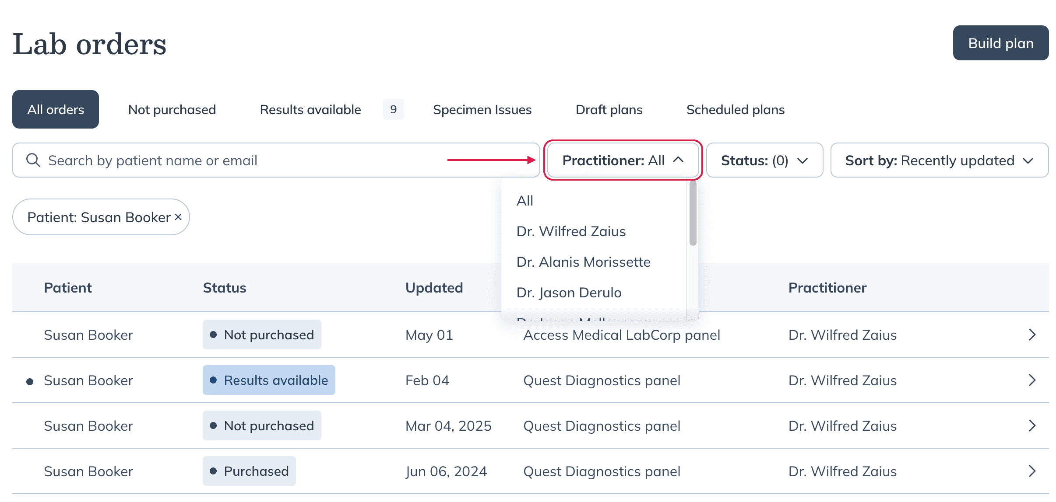Select the All option in practitioner list

pyautogui.click(x=524, y=200)
